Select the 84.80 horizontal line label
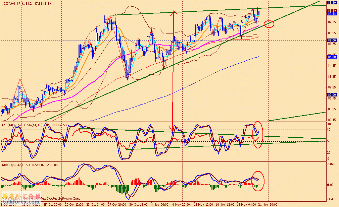339x207 pixels. [332, 57]
